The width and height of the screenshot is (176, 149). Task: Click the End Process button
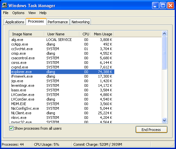[151, 130]
